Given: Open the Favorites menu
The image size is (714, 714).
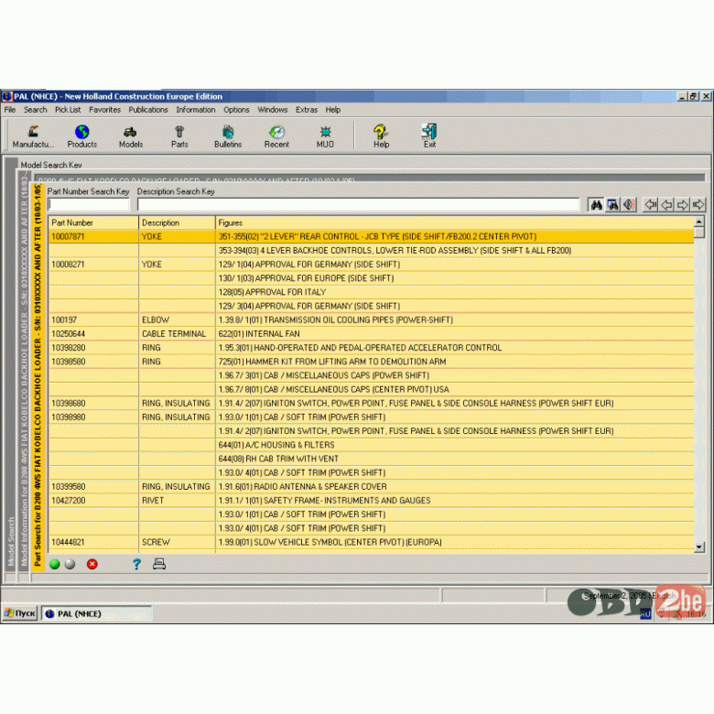Looking at the screenshot, I should click(x=104, y=110).
